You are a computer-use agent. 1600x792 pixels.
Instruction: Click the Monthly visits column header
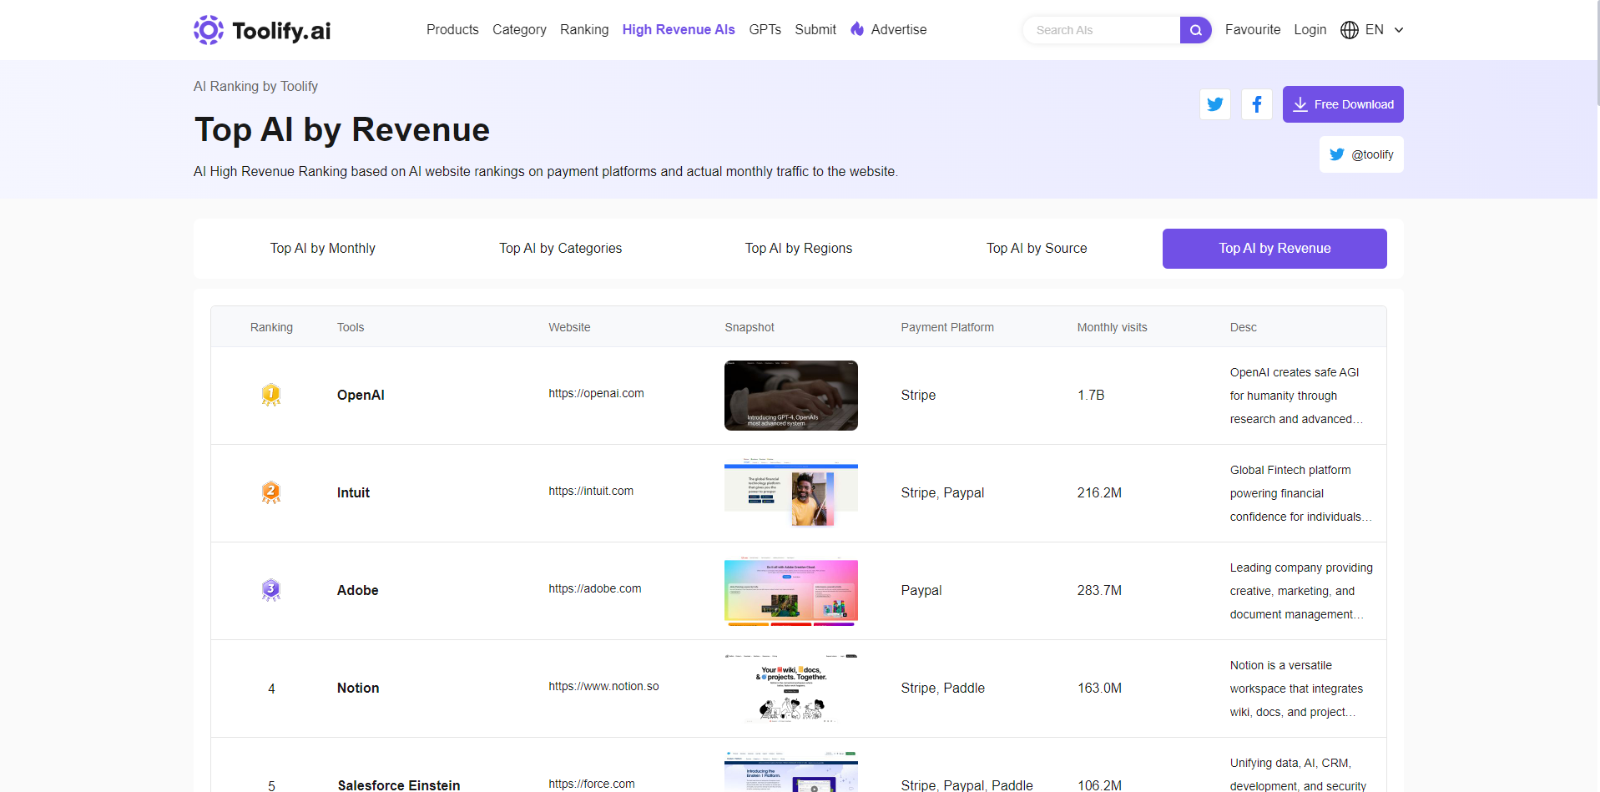[1112, 327]
